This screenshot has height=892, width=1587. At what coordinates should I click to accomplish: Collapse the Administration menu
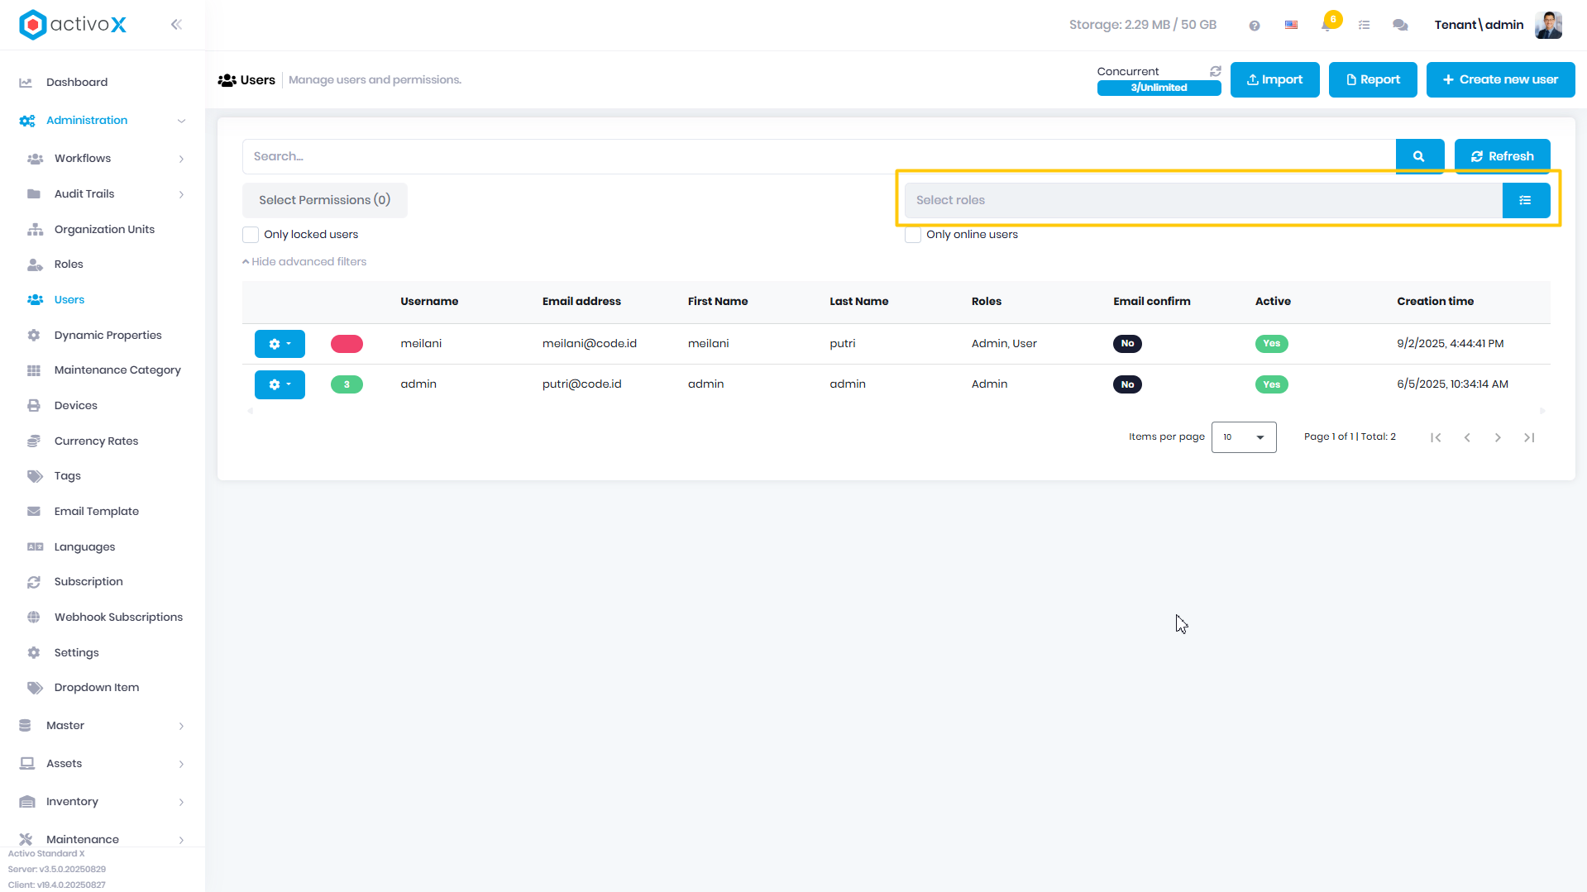(x=103, y=121)
